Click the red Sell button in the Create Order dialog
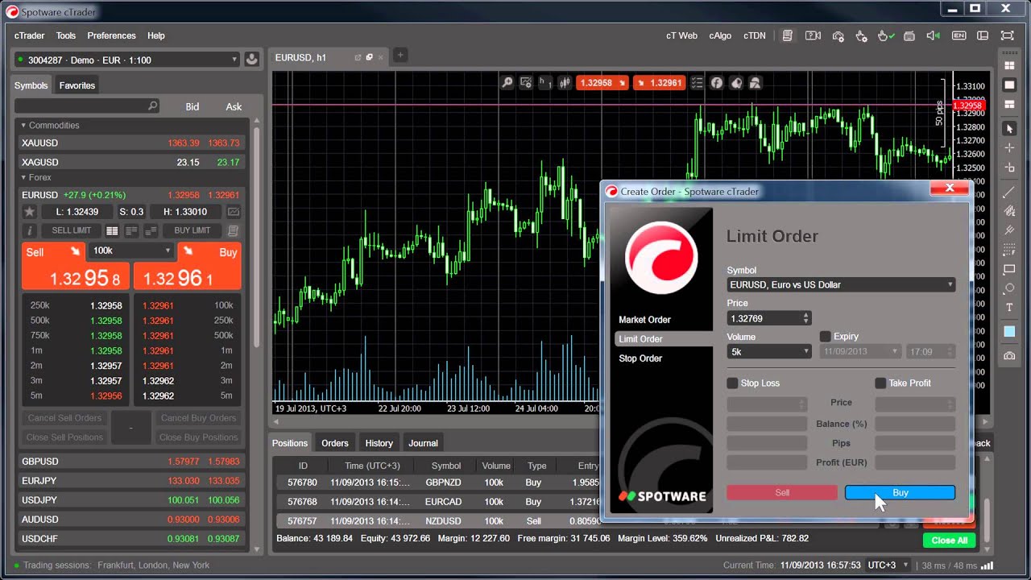1031x580 pixels. [782, 493]
